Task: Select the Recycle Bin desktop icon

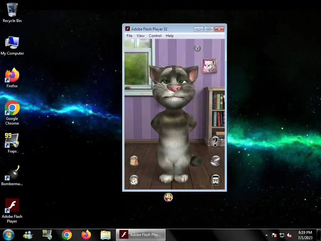Action: [x=12, y=13]
